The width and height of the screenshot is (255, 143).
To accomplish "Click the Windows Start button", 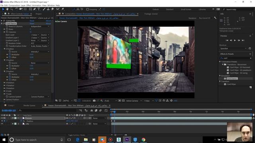I will pos(4,139).
